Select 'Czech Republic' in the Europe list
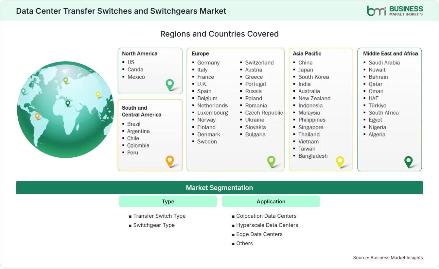 point(264,113)
